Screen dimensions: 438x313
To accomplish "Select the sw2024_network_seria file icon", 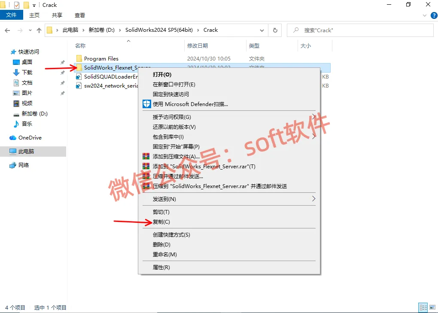I will pyautogui.click(x=79, y=85).
